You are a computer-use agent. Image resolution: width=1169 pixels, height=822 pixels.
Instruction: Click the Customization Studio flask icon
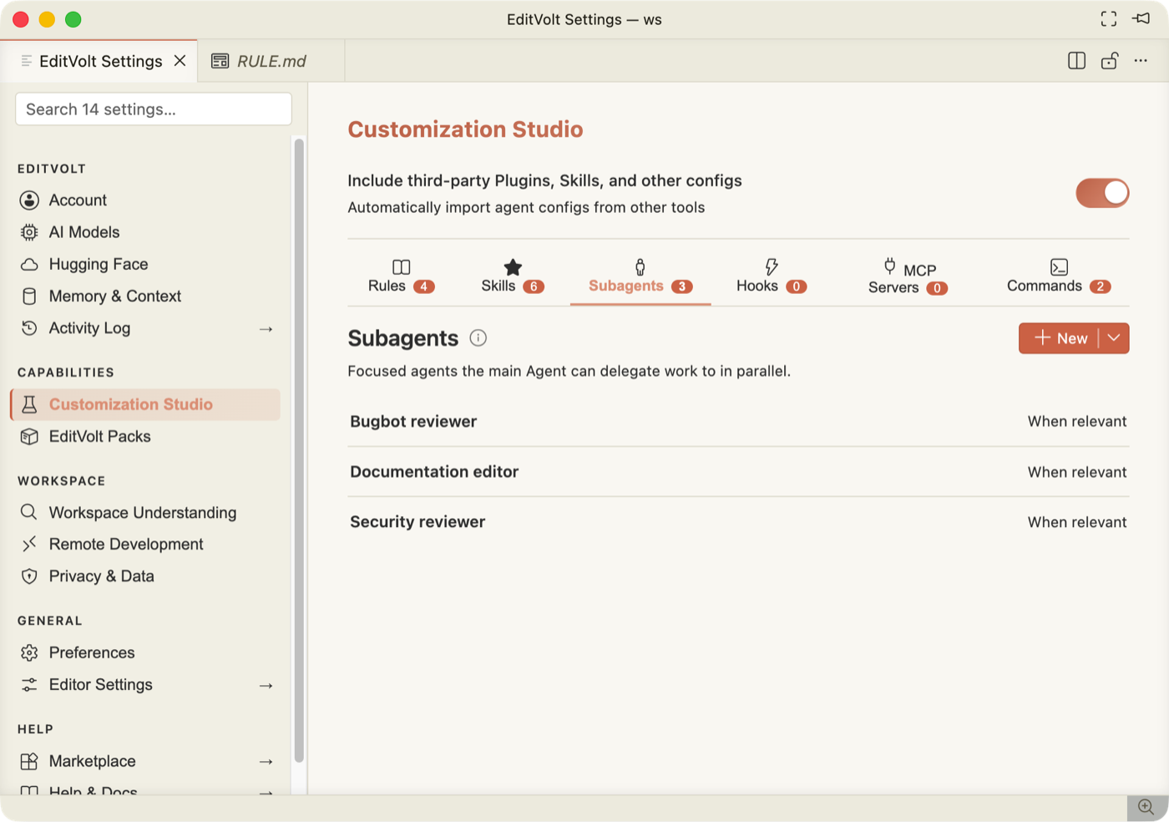(x=29, y=404)
